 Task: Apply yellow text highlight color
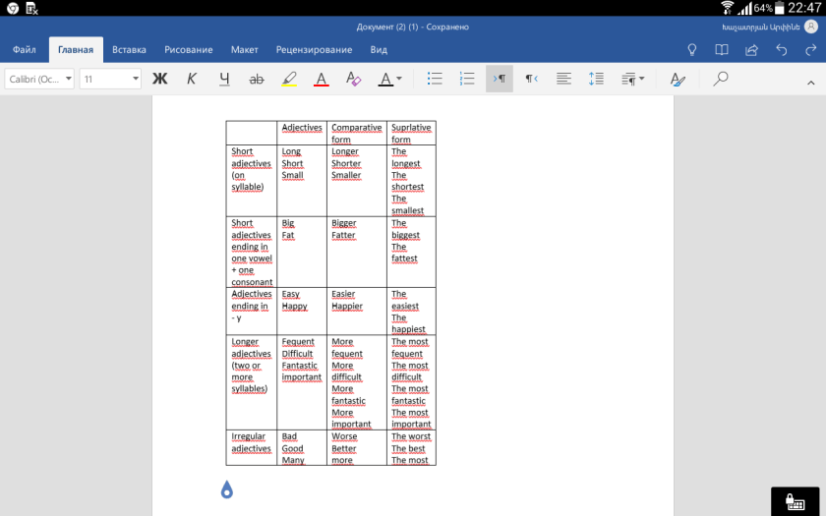tap(289, 79)
